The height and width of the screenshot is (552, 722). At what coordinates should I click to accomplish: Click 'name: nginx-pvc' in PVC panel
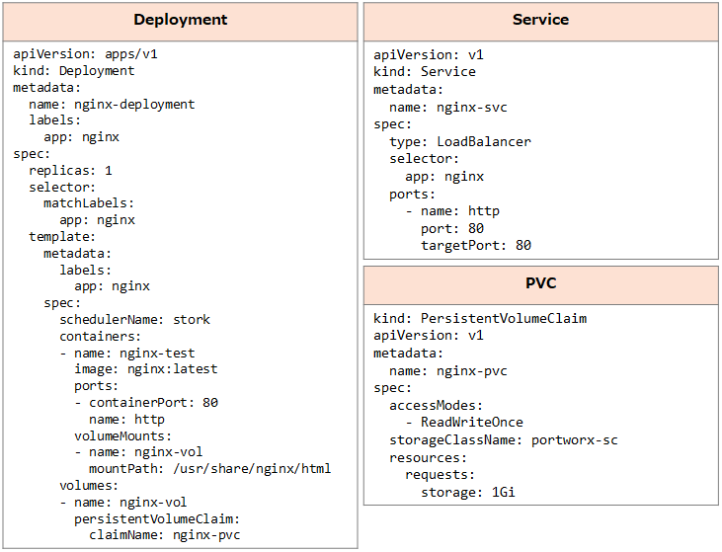click(447, 371)
